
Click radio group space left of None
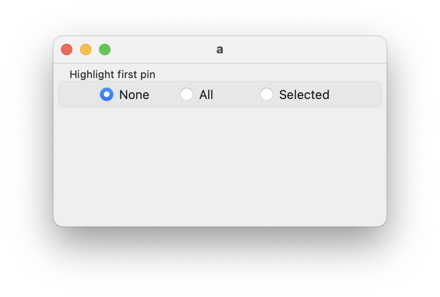79,94
